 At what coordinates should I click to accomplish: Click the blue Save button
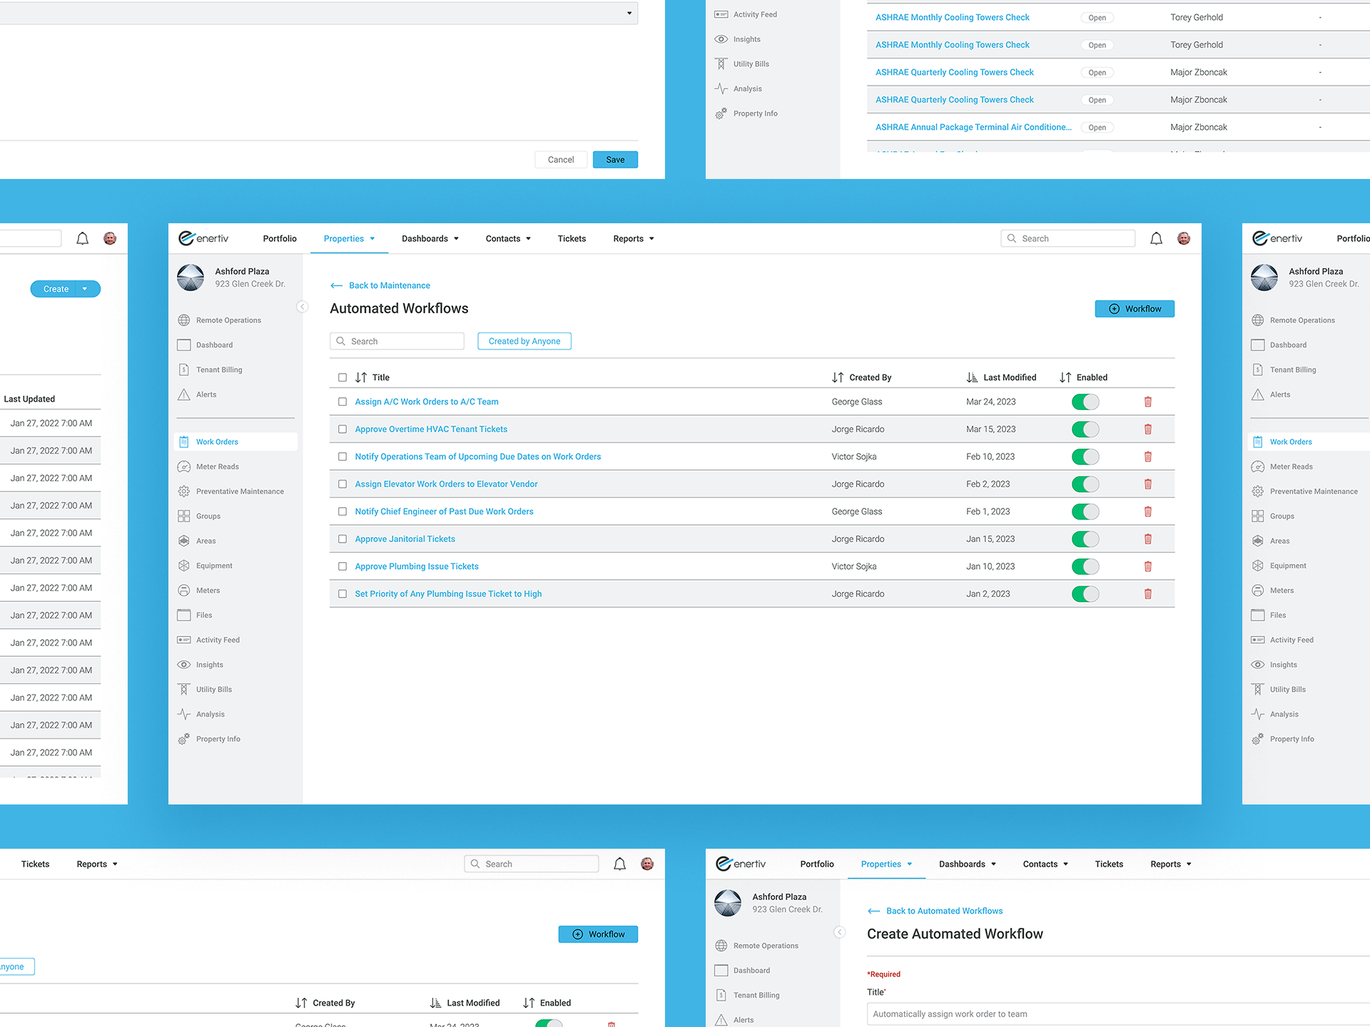pyautogui.click(x=615, y=160)
